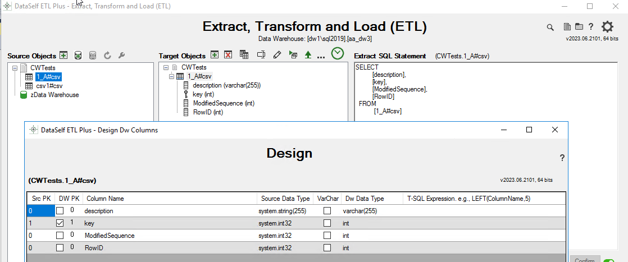Open the three-dots more options
Screen dimensions: 628x262
click(x=321, y=57)
